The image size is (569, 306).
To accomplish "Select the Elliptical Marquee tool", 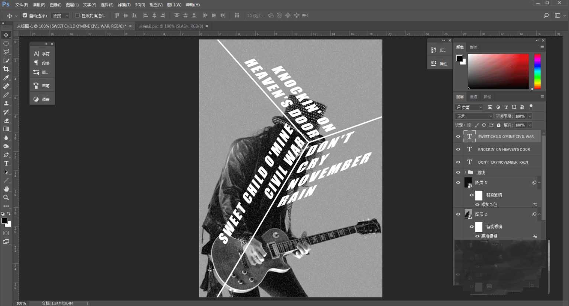I will click(x=6, y=43).
